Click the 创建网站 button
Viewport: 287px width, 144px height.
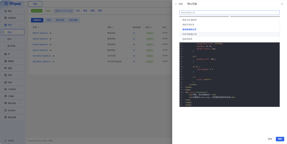tap(37, 20)
